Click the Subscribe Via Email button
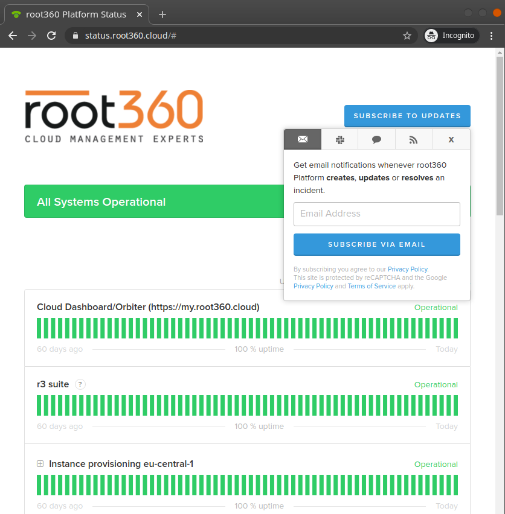The width and height of the screenshot is (505, 514). tap(377, 244)
